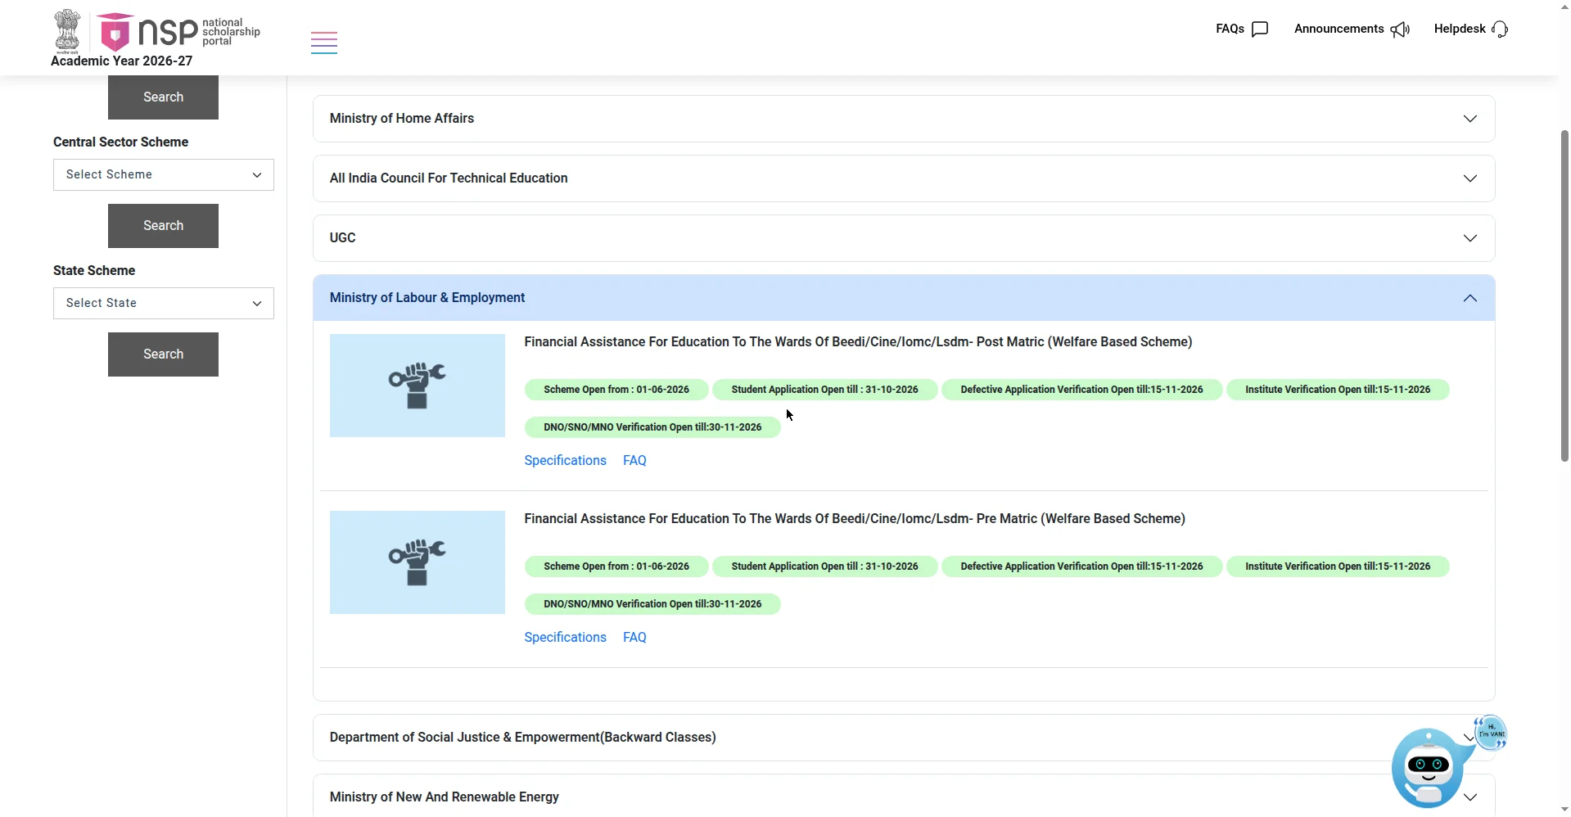Click the NSP portal logo
Screen dimensions: 1571x817
coord(178,32)
